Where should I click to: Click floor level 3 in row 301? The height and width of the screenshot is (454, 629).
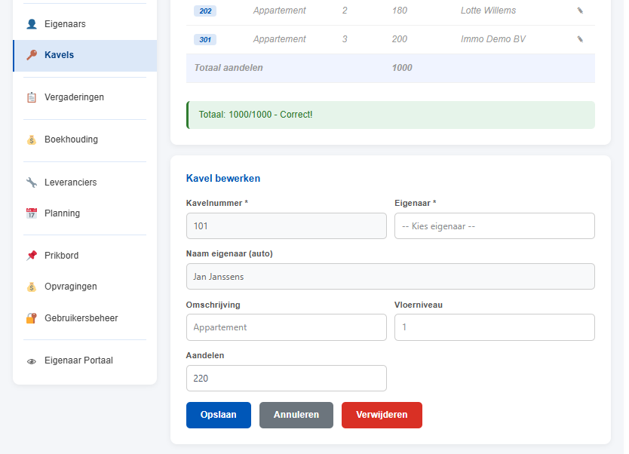(345, 39)
